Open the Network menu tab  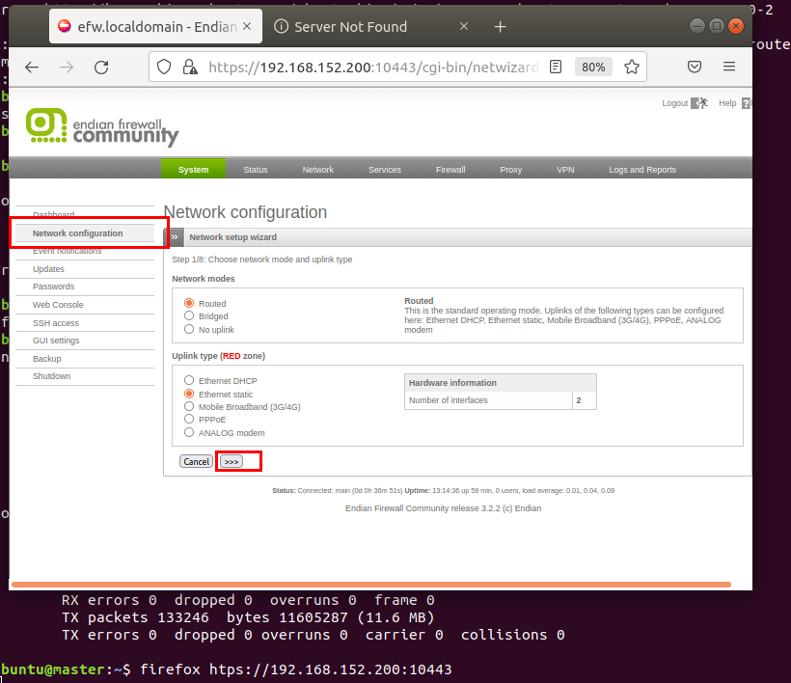point(317,170)
